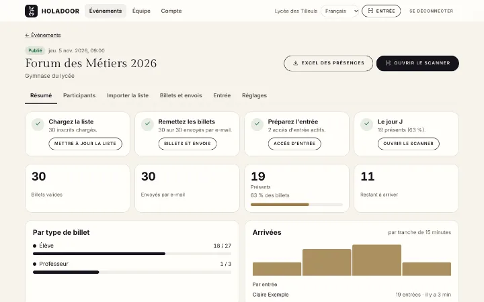Download Excel des présences
The width and height of the screenshot is (484, 302).
click(329, 63)
